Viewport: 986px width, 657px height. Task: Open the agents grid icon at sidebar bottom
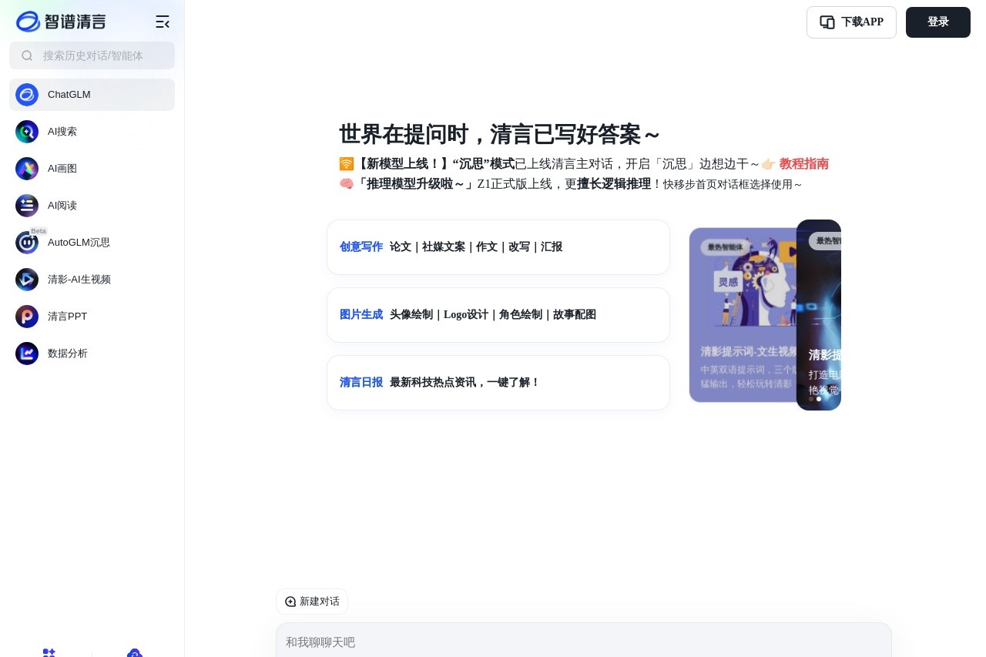(x=49, y=653)
